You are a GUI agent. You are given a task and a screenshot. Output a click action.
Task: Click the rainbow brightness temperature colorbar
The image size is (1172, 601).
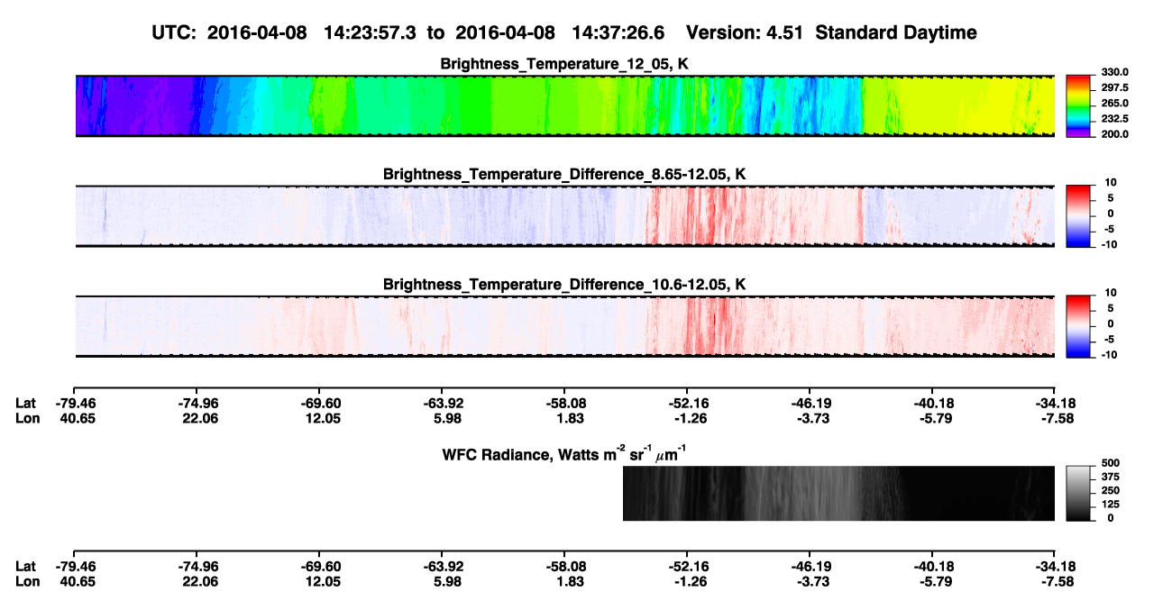coord(1078,106)
